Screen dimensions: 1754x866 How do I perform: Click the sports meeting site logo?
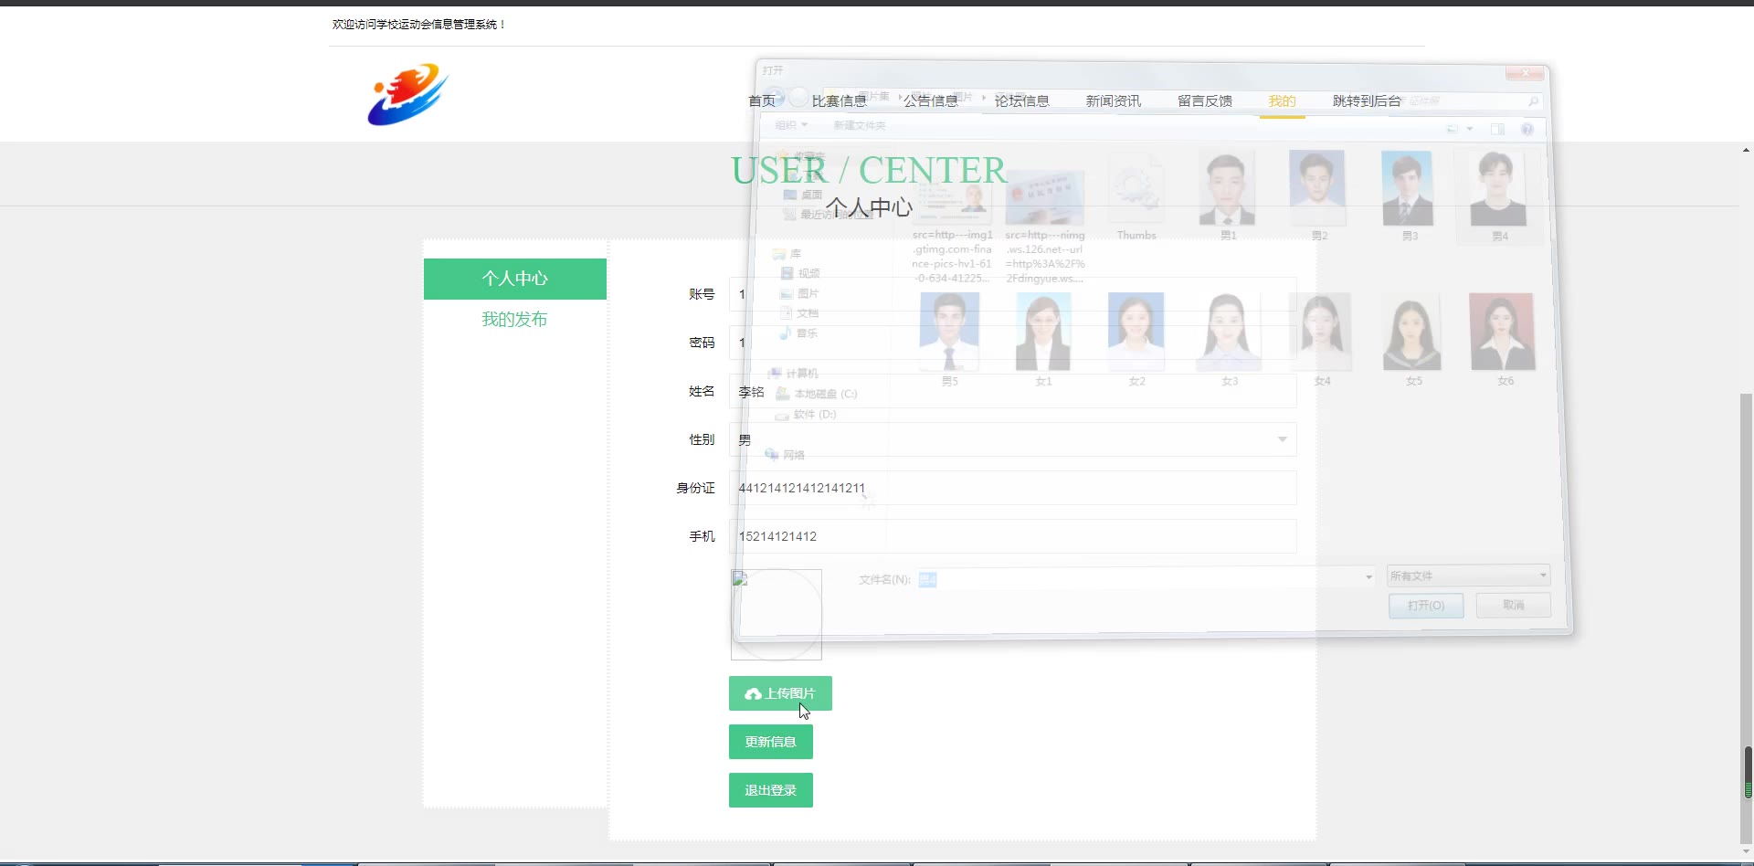click(x=407, y=94)
